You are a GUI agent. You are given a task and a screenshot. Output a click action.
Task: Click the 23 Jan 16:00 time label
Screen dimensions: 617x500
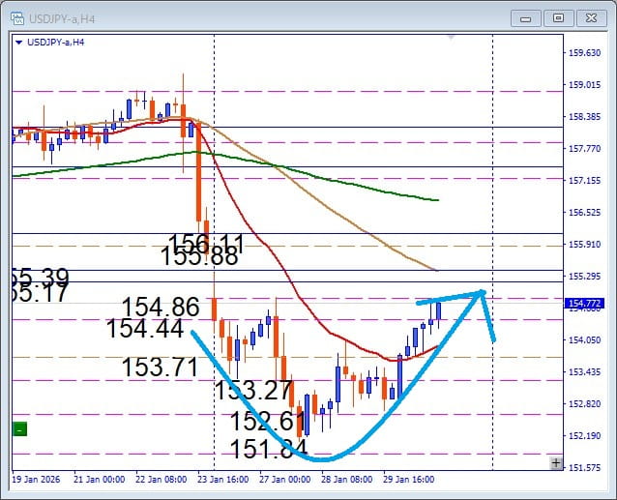tap(223, 480)
